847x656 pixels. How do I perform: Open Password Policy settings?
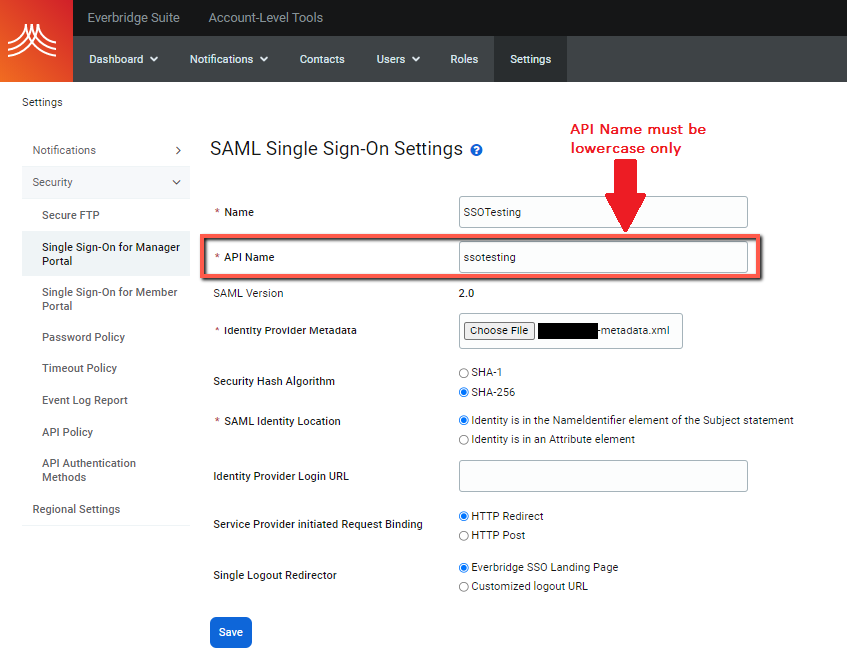pos(83,337)
